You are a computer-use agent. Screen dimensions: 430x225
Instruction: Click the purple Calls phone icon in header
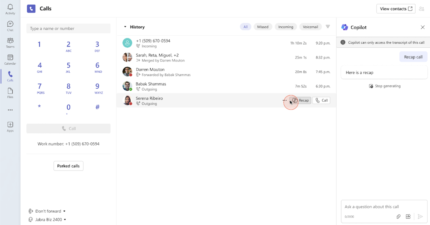[x=31, y=9]
